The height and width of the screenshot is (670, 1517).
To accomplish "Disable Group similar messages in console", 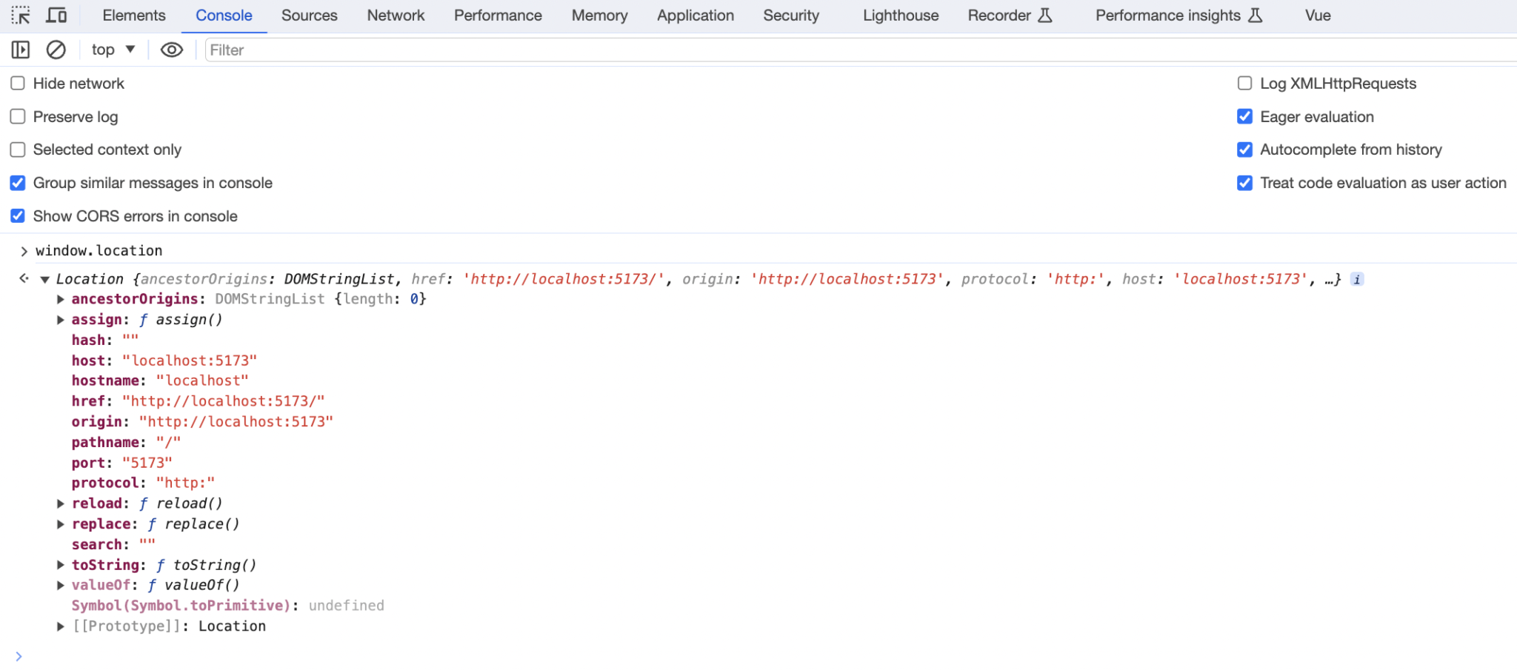I will pos(17,183).
